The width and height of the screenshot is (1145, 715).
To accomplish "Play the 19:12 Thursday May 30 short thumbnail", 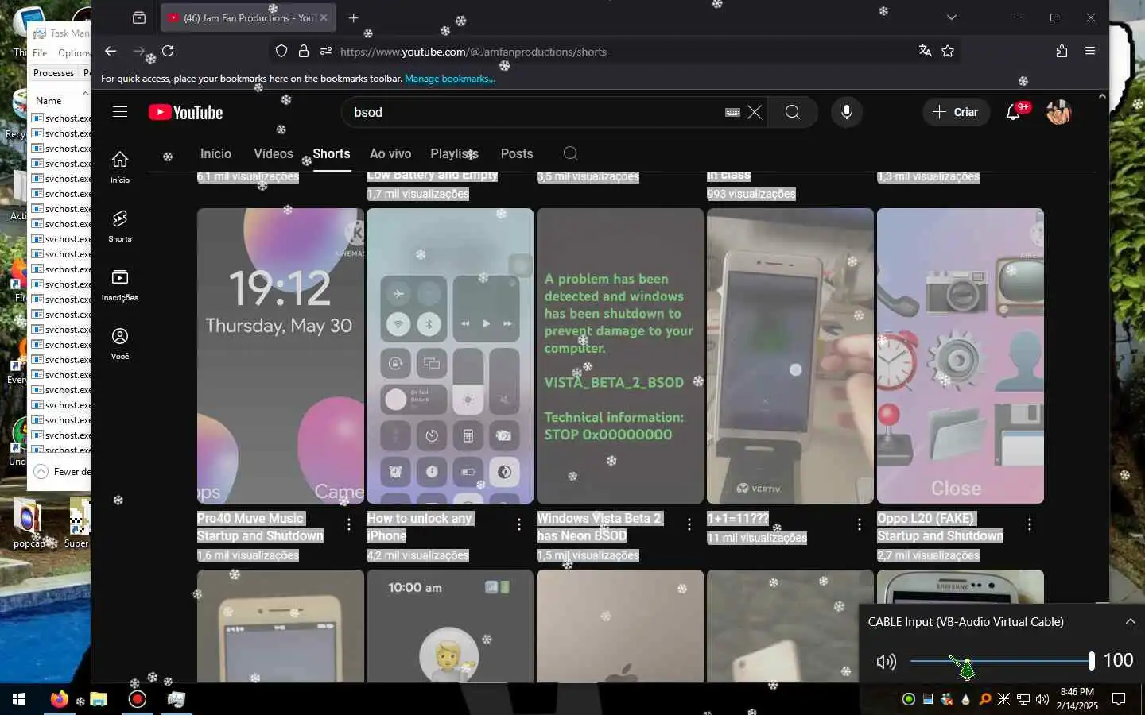I will coord(281,355).
